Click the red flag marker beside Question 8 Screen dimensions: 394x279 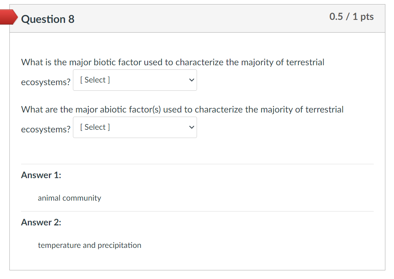click(x=8, y=17)
